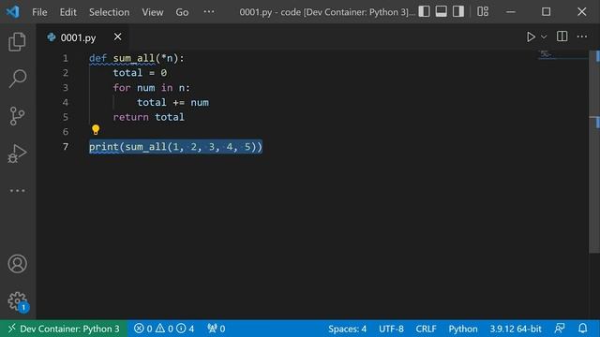
Task: Close the 0001.py tab
Action: 117,37
